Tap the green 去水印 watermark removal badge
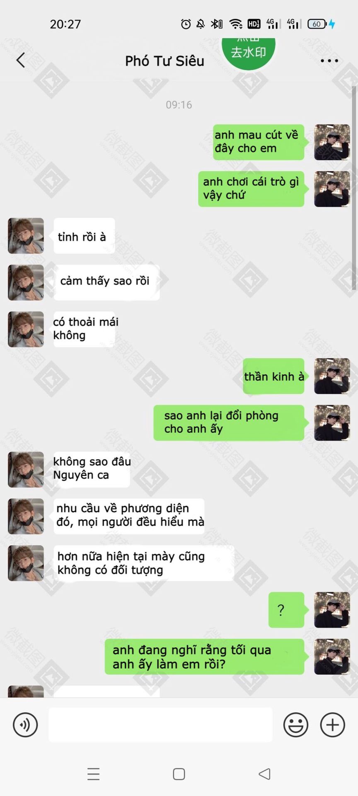 pyautogui.click(x=249, y=52)
